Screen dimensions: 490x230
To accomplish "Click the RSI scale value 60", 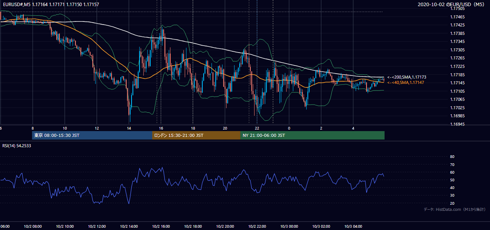I will click(452, 172).
